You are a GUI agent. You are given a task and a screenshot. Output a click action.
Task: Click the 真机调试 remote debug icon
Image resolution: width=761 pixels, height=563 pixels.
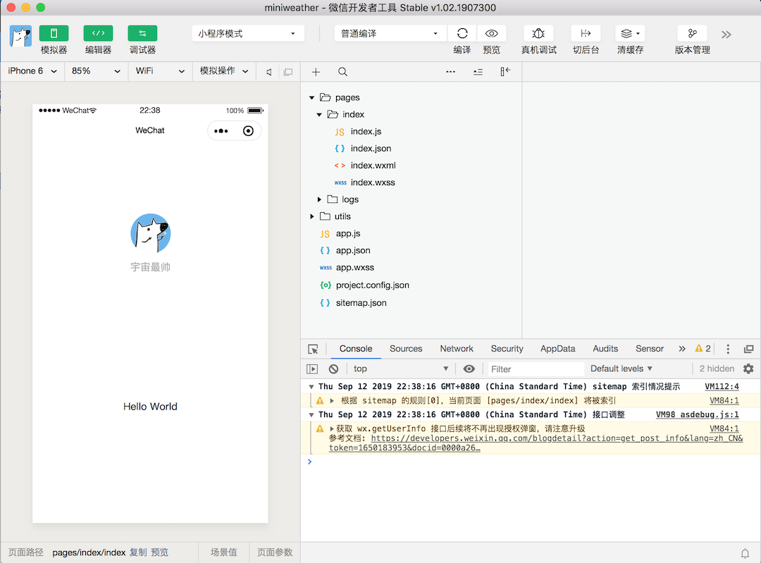pos(538,34)
